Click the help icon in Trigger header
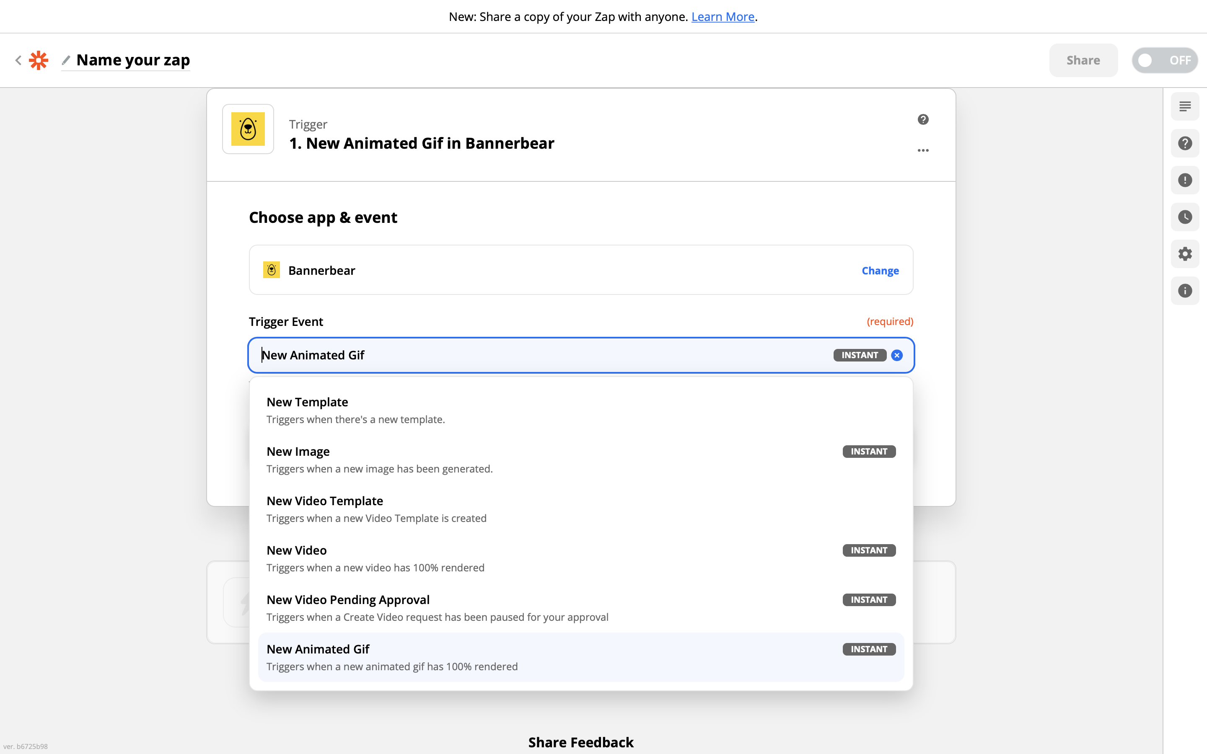 pos(923,119)
